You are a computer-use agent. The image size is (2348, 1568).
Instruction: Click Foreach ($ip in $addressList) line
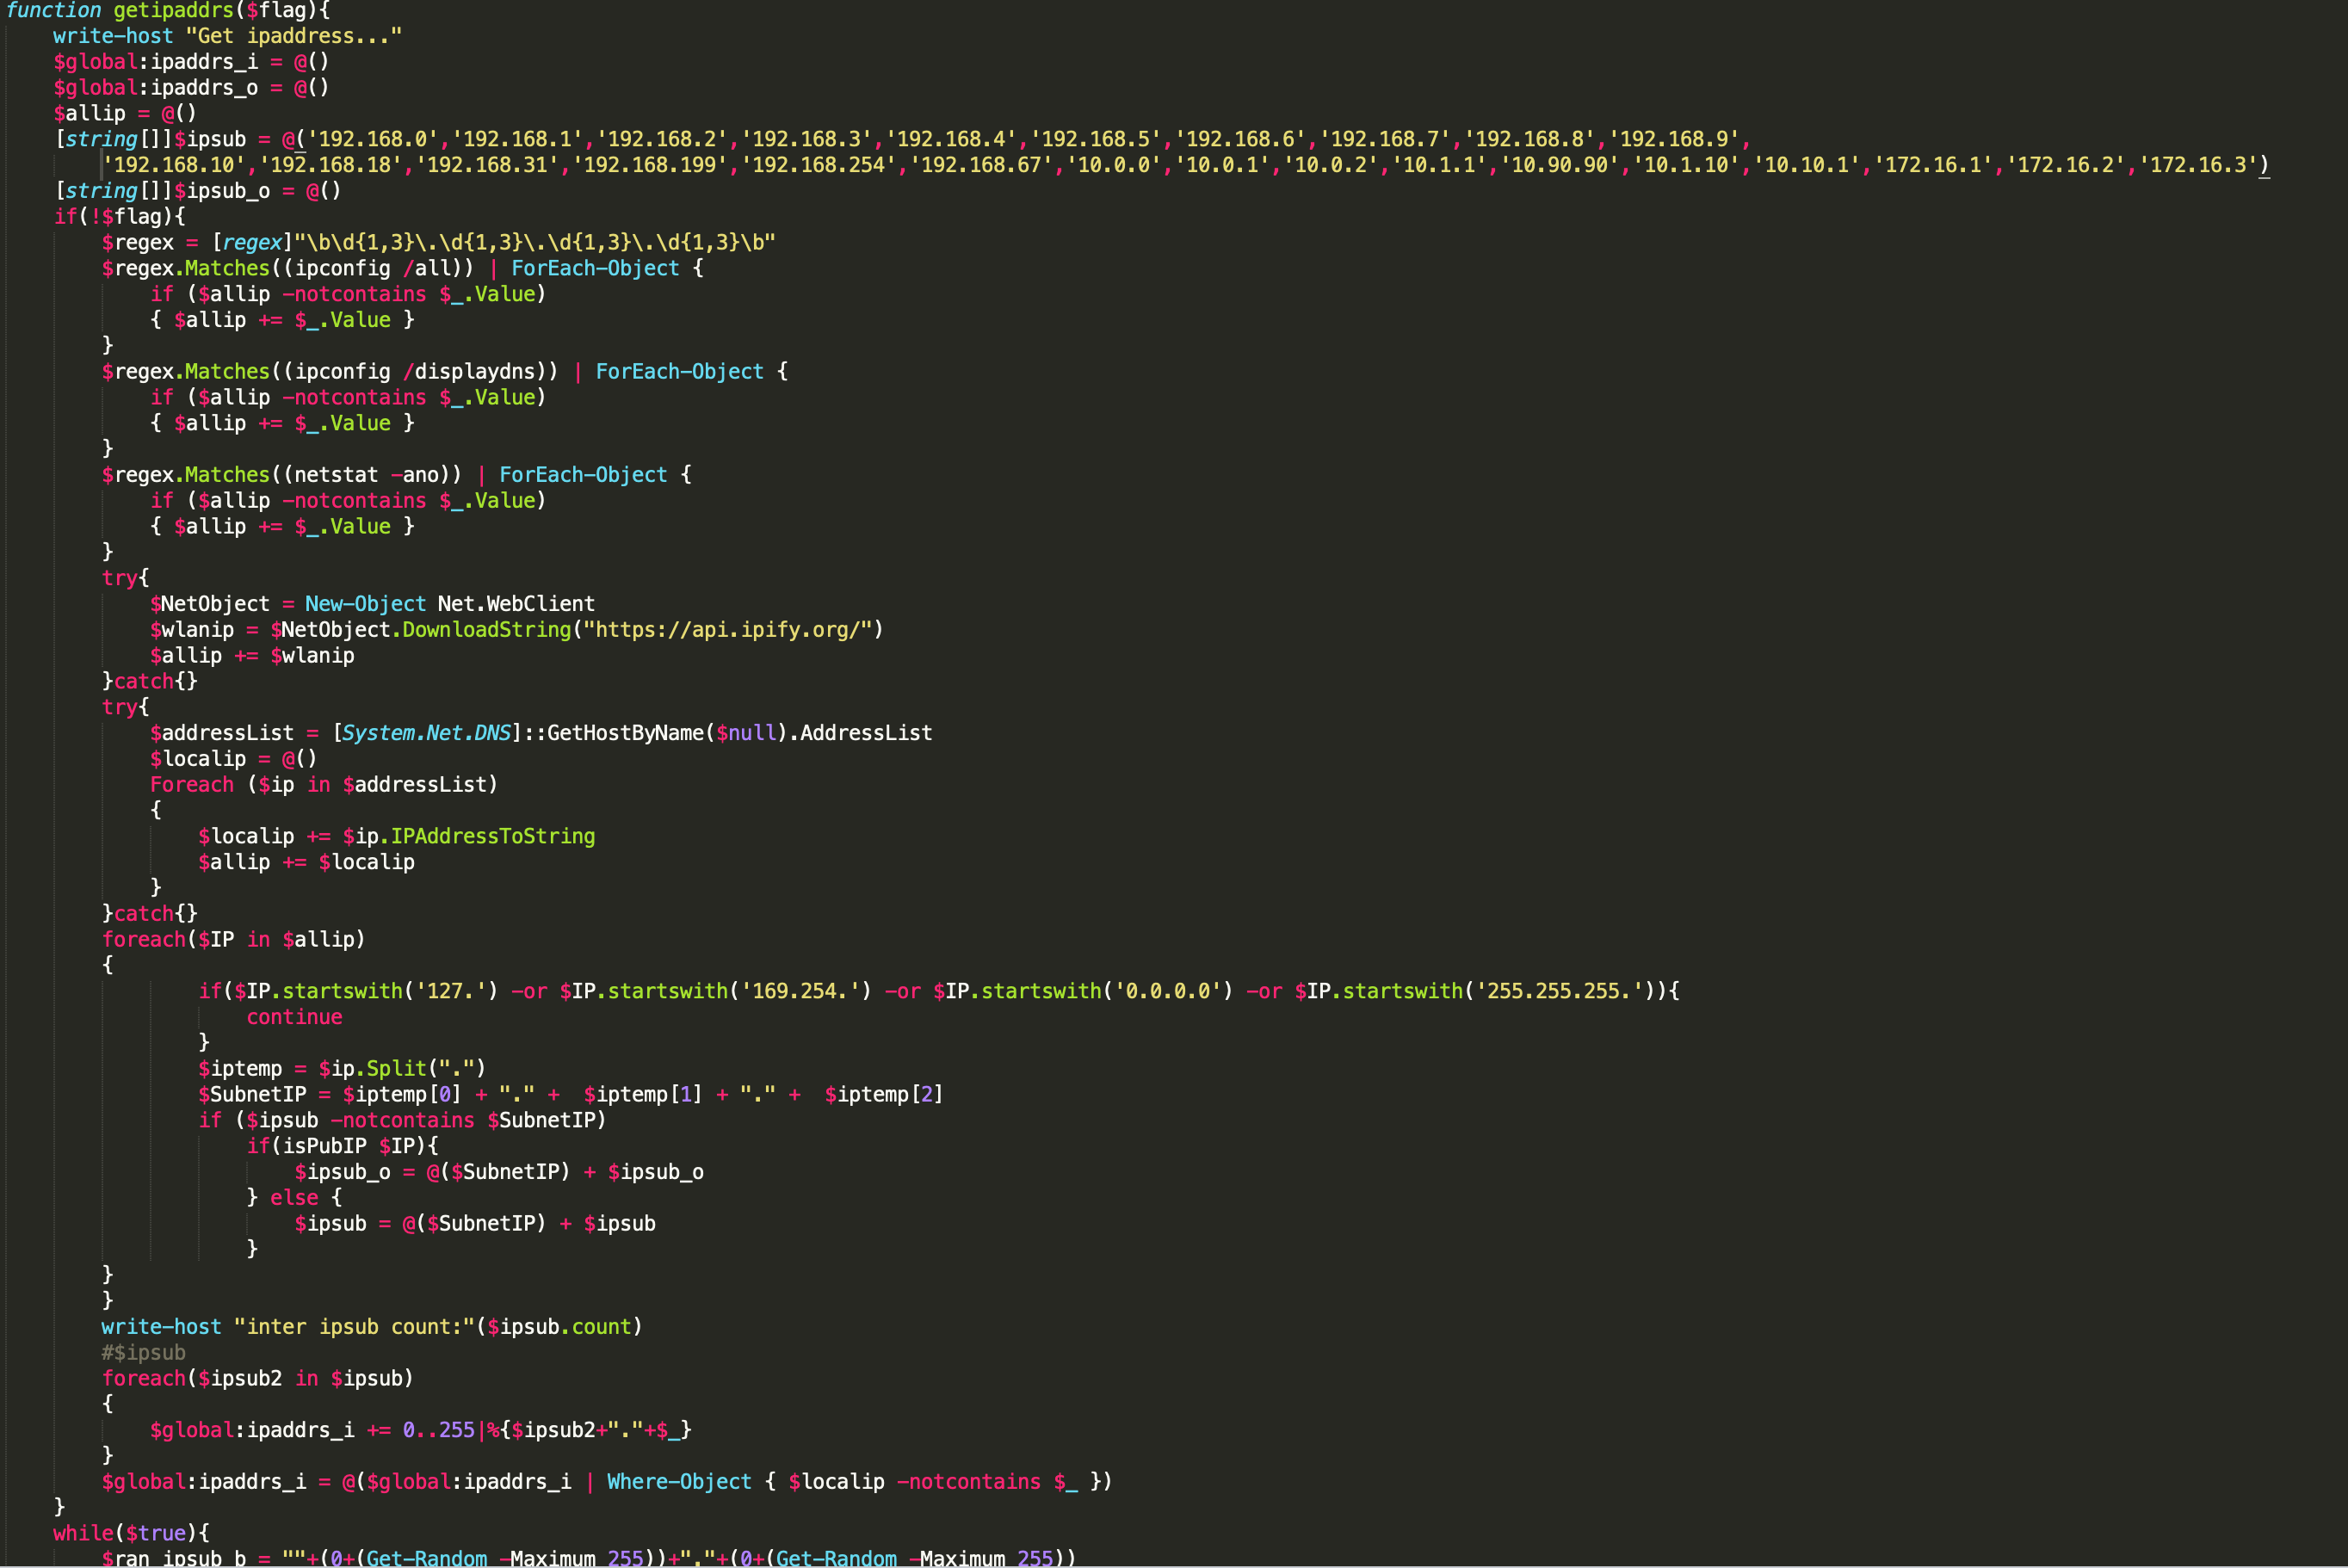pyautogui.click(x=324, y=785)
